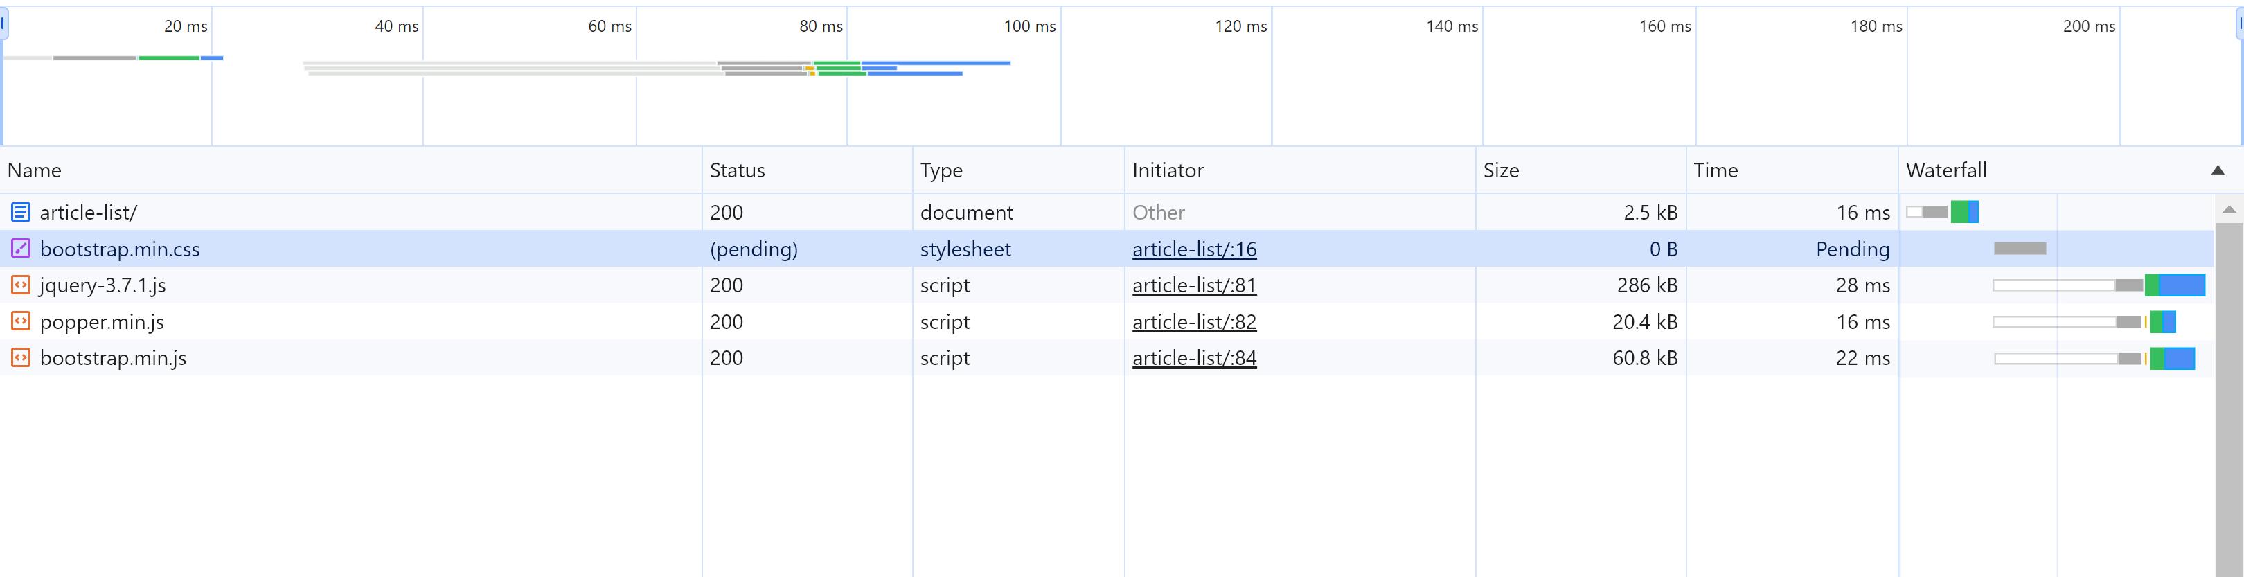Click the article-list/ document icon

coord(20,212)
